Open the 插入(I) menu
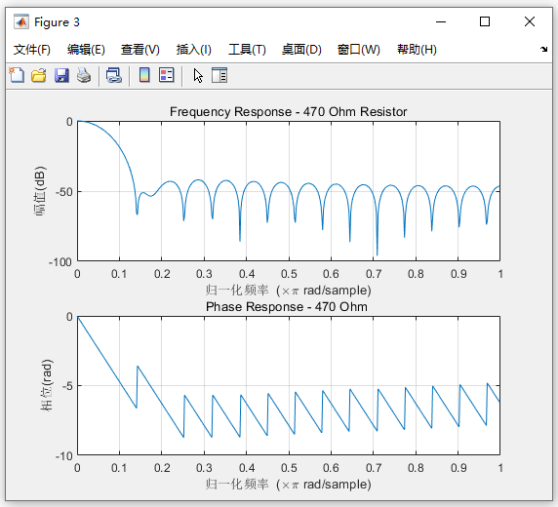Screen dimensions: 558x507 pyautogui.click(x=193, y=50)
